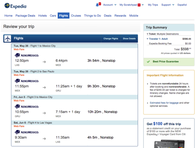The height and width of the screenshot is (148, 195).
Task: Click the Aeromexico logo for Flight 4
Action: (27, 132)
